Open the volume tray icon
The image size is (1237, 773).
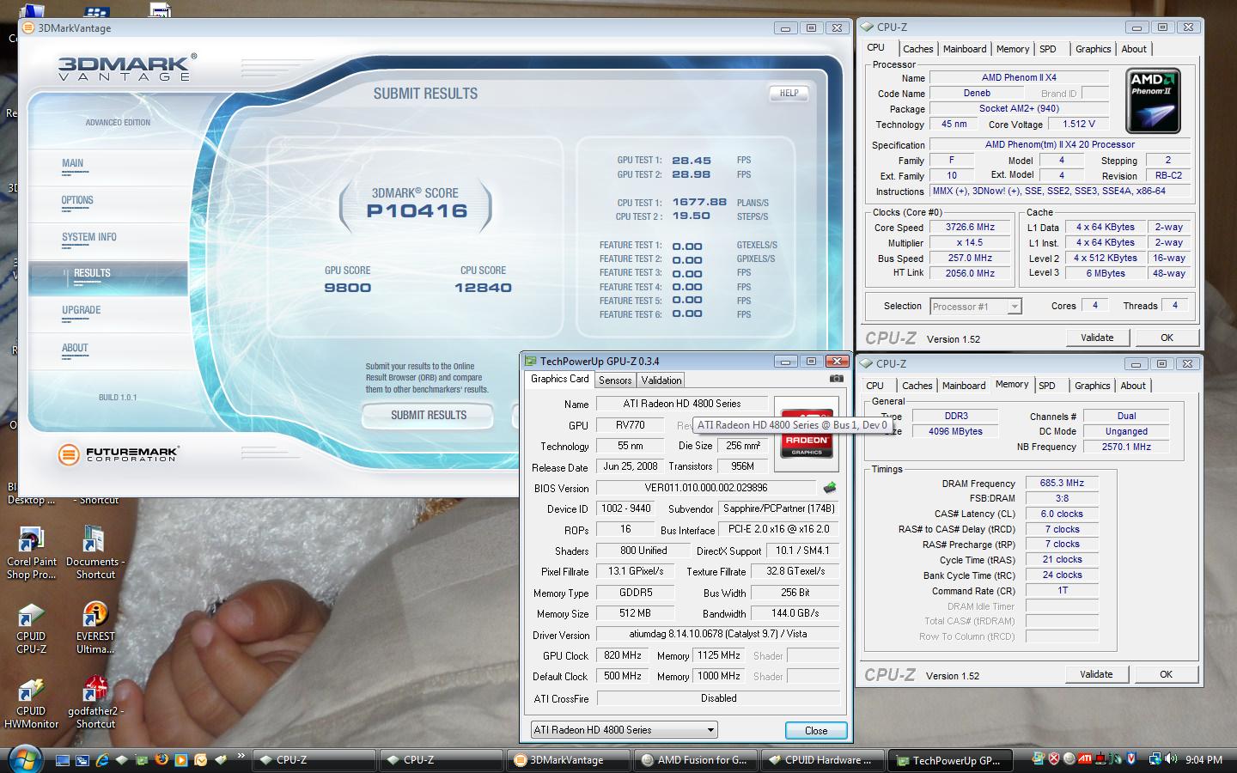(x=1171, y=758)
